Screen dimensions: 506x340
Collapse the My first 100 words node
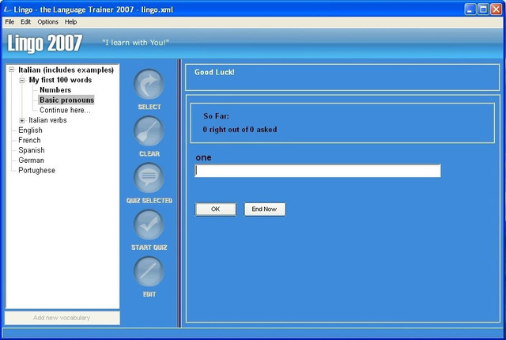coord(22,81)
